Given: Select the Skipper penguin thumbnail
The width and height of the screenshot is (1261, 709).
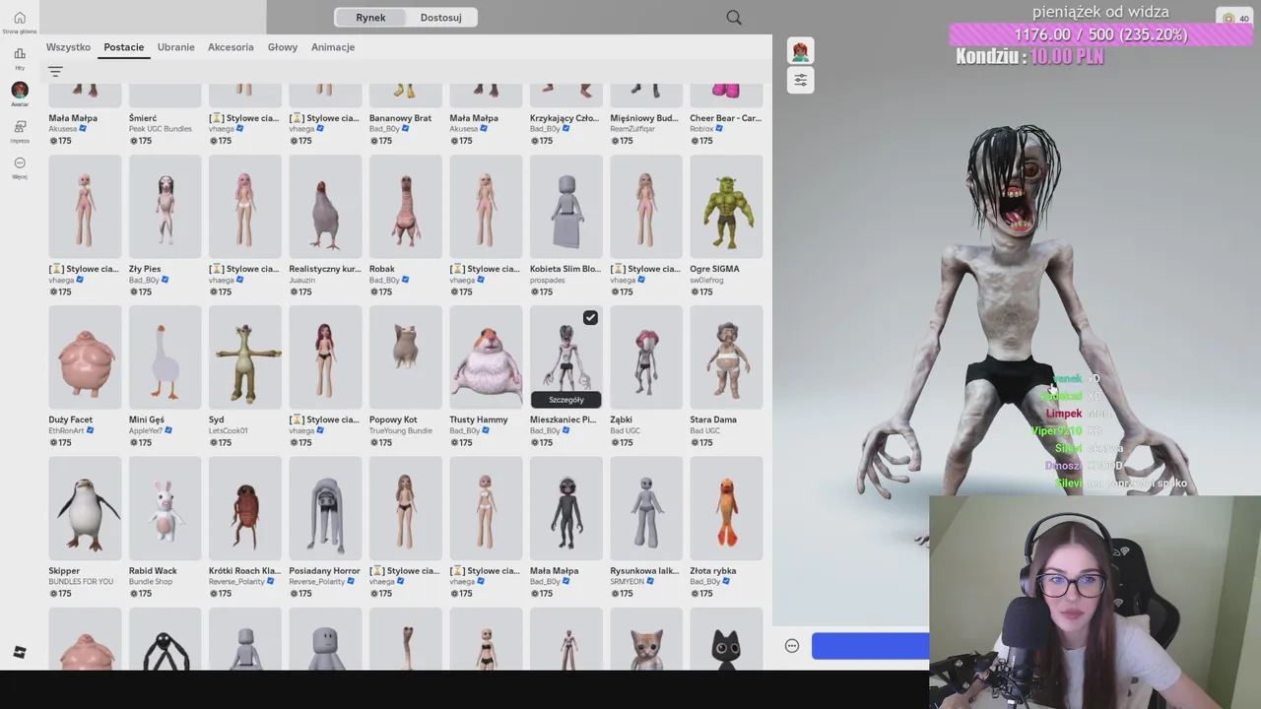Looking at the screenshot, I should [85, 509].
